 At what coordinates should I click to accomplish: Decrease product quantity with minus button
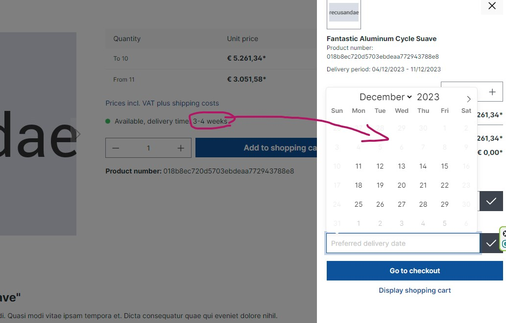pos(116,148)
